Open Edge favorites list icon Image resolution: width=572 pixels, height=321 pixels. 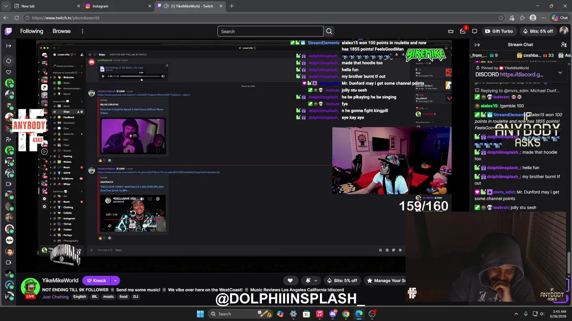tap(522, 18)
